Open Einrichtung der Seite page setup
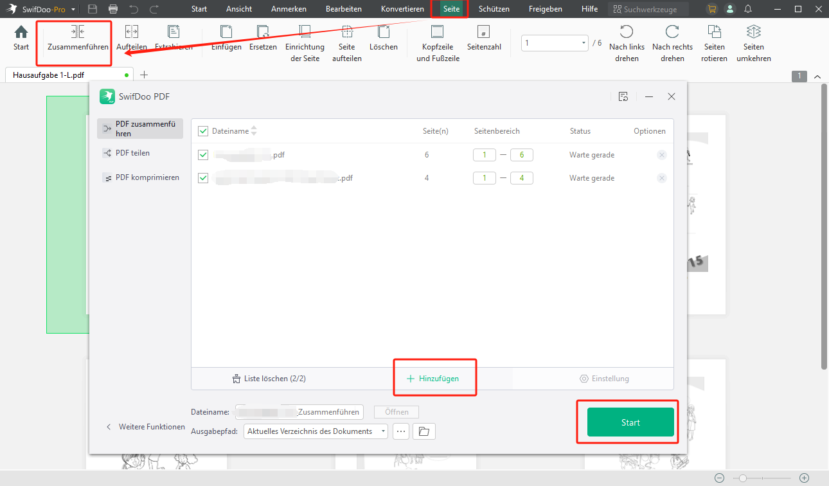The height and width of the screenshot is (486, 829). tap(305, 44)
